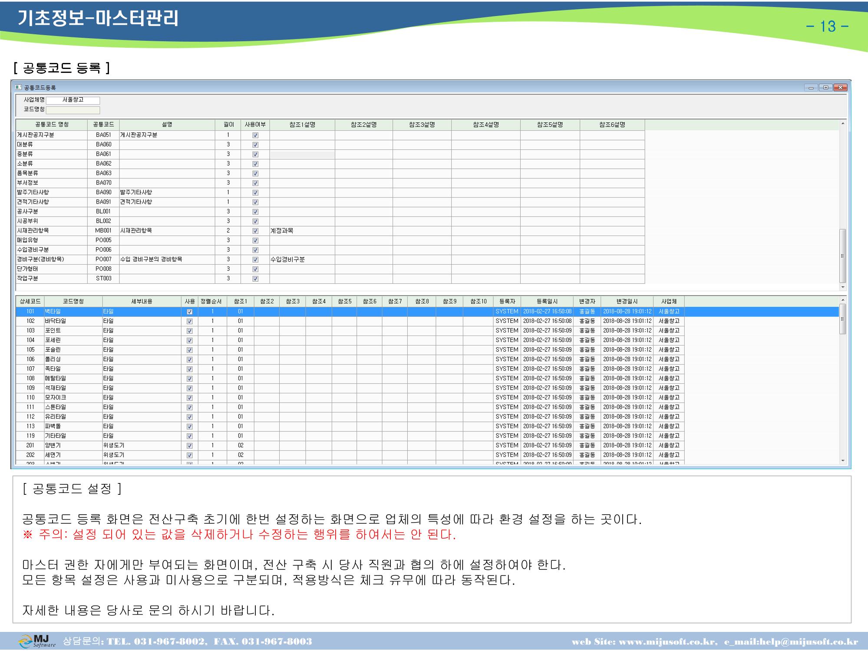Click upper grid scrollbar down arrow
Viewport: 868px width, 651px height.
(843, 287)
